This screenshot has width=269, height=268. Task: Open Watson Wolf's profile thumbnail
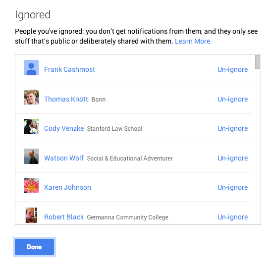[x=31, y=157]
